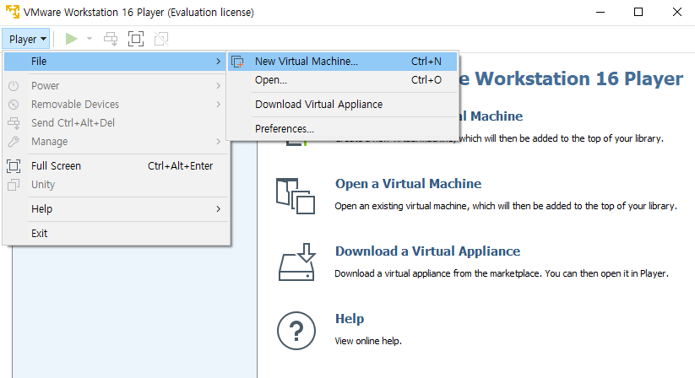
Task: Click the Unity menu icon
Action: [14, 185]
